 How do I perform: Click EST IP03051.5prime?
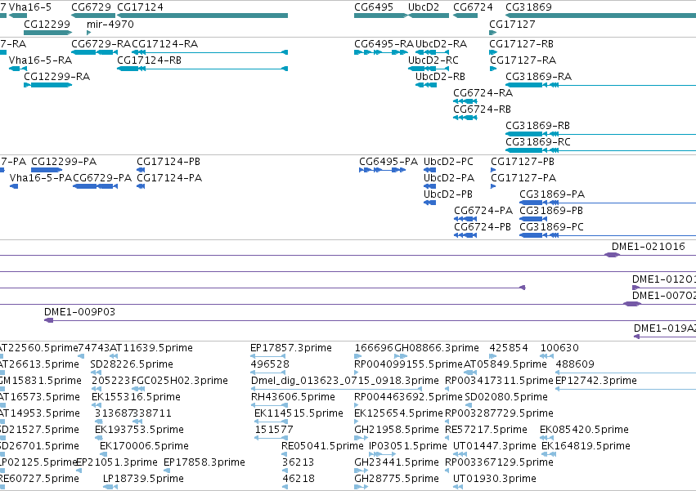408,446
